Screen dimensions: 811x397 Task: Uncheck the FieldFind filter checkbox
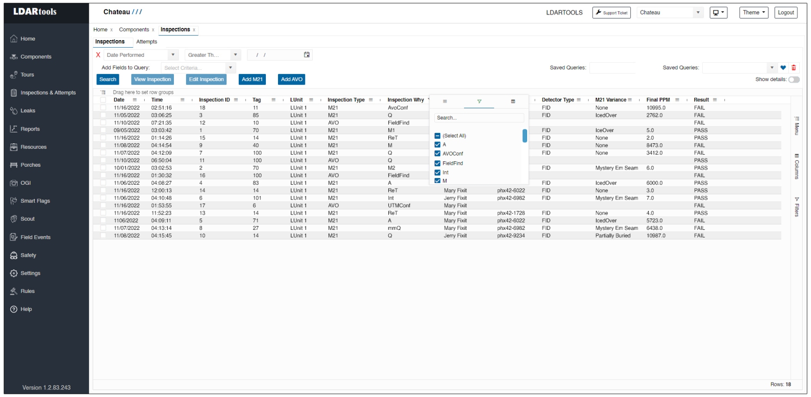click(x=437, y=163)
